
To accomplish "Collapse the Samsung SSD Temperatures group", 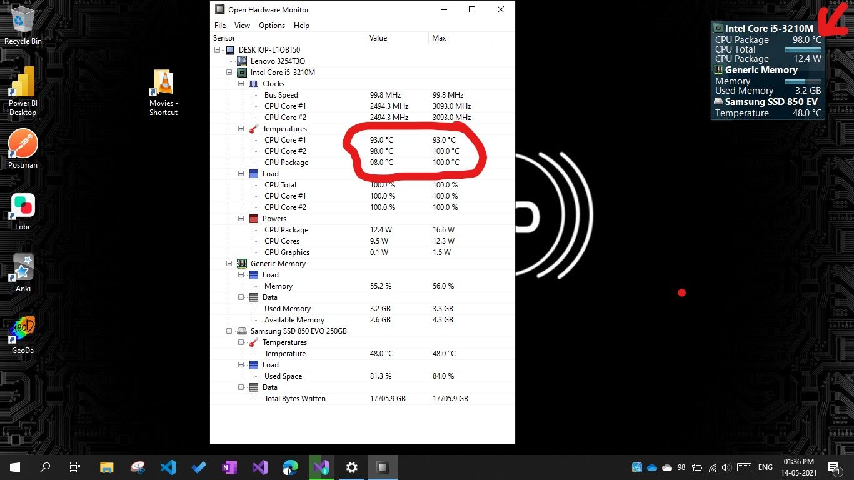I will point(241,342).
